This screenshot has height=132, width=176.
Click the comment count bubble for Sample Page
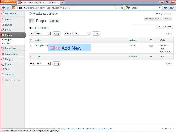(151, 46)
